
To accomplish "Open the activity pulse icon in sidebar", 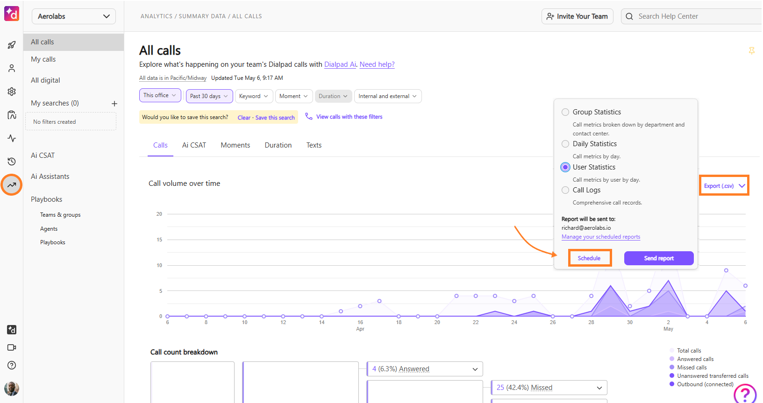I will 12,138.
